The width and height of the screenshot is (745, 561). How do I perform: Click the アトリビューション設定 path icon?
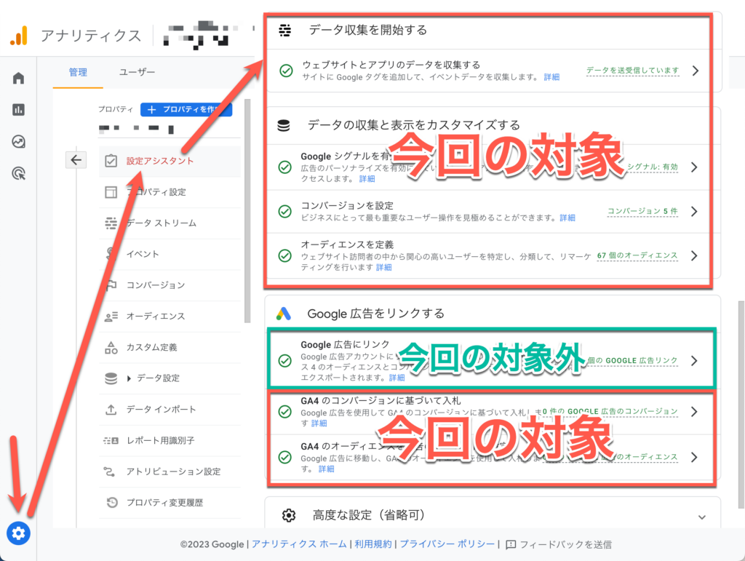(x=109, y=472)
